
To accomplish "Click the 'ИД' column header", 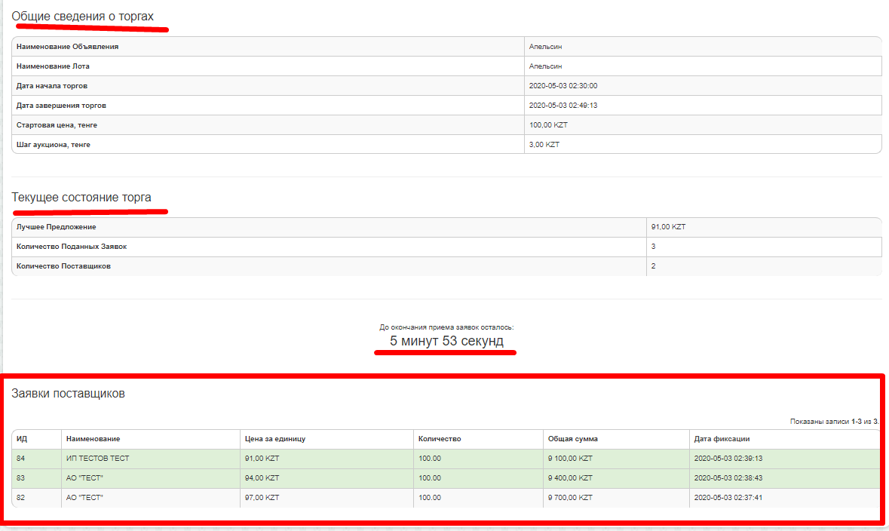I will pyautogui.click(x=21, y=439).
